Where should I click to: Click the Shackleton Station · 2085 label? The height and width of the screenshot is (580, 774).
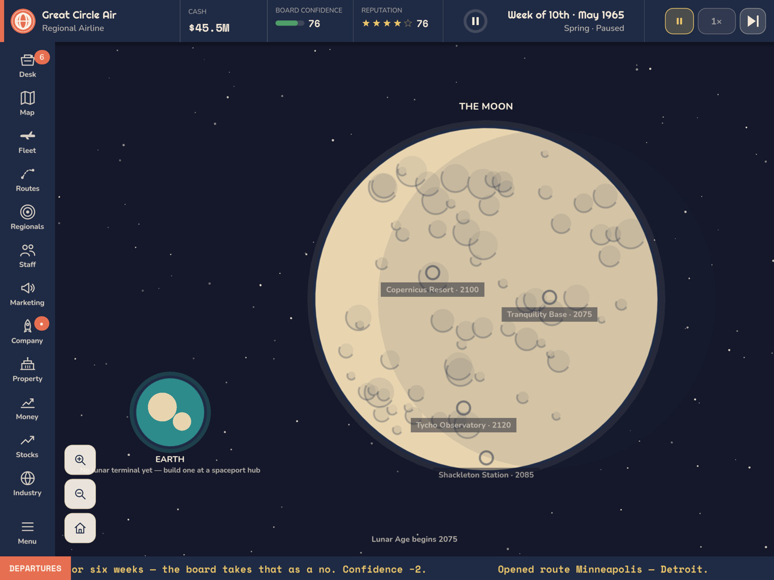point(486,475)
